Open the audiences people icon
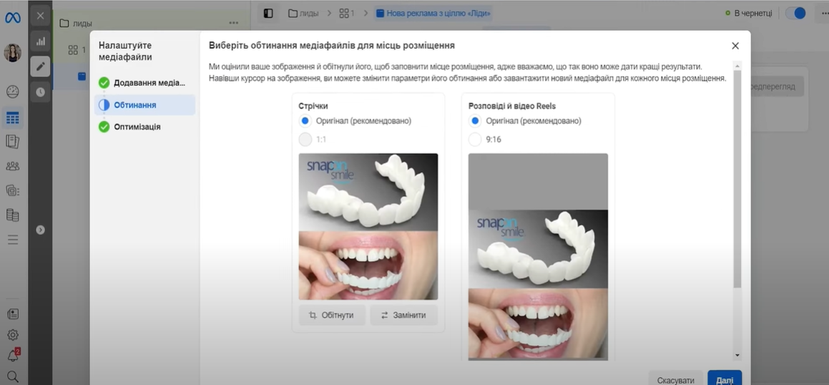 tap(13, 166)
